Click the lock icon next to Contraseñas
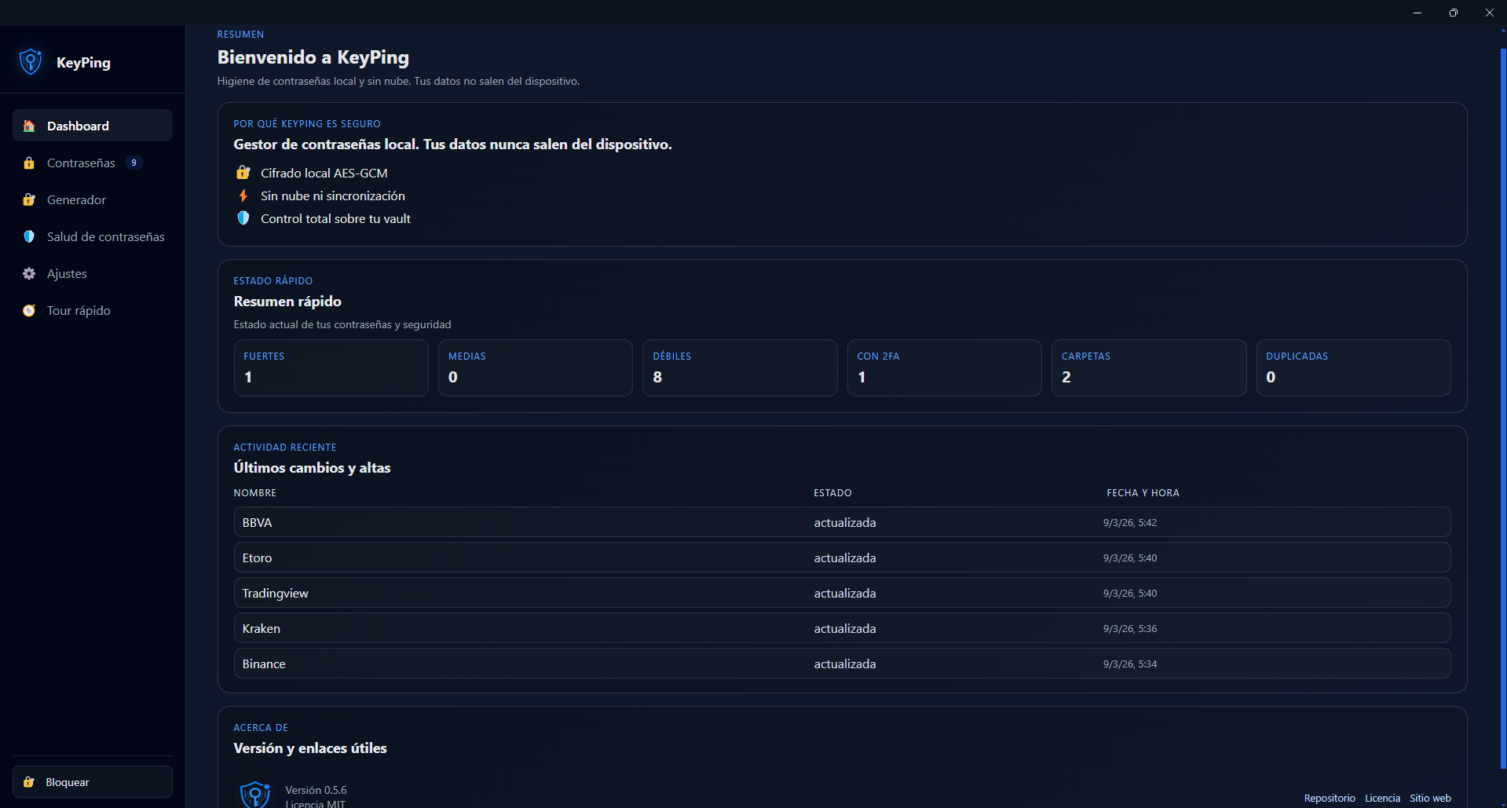The height and width of the screenshot is (808, 1507). coord(28,163)
